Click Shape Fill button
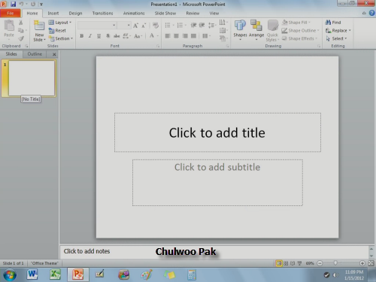Viewport: 376px width, 282px height. click(x=296, y=23)
